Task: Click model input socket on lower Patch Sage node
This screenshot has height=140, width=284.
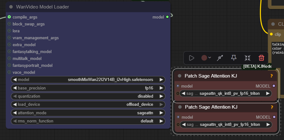Action: point(178,117)
